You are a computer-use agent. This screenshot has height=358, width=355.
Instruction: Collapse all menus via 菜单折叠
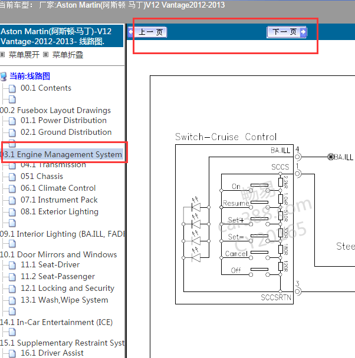pos(68,55)
